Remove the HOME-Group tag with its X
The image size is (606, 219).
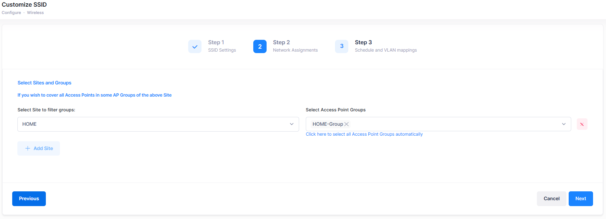pos(346,124)
